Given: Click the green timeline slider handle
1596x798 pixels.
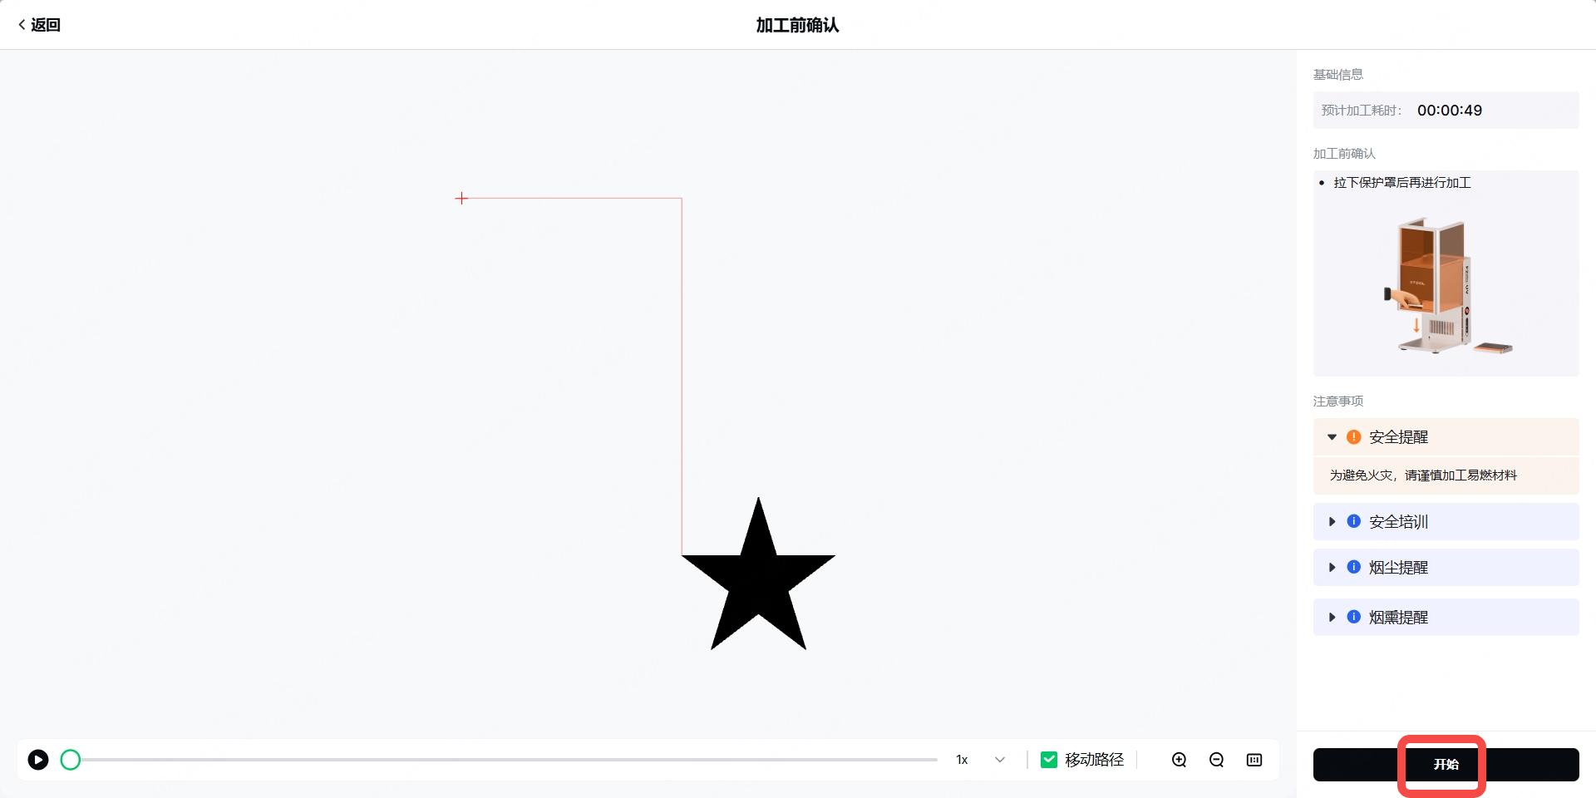Looking at the screenshot, I should click(71, 760).
